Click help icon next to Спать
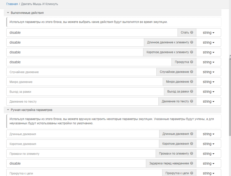231x176 pixels. click(192, 33)
